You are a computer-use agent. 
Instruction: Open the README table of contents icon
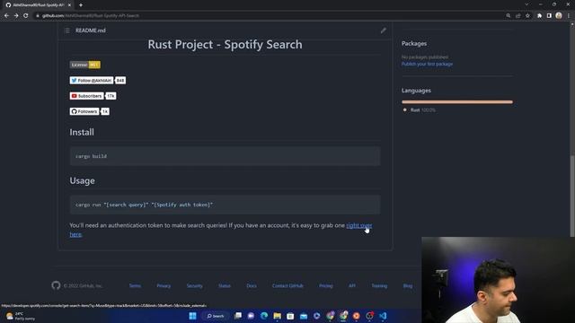click(x=67, y=31)
